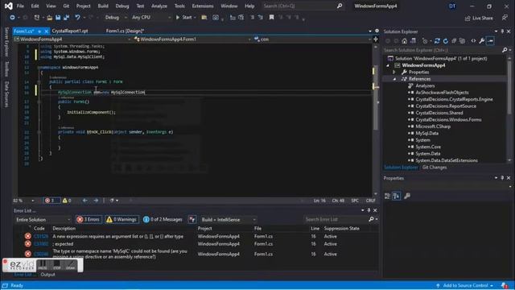Click the Search Error List field

pyautogui.click(x=336, y=219)
